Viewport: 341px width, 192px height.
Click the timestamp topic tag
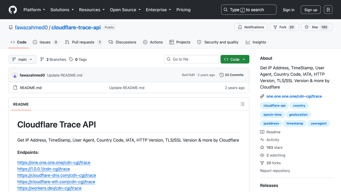click(295, 123)
